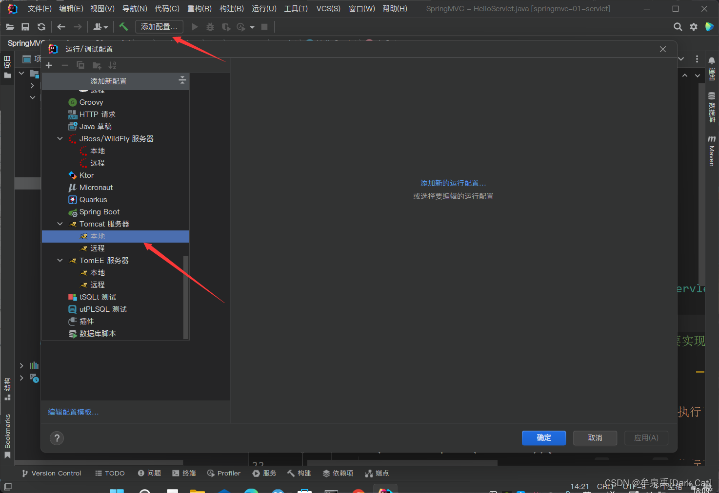Select HTTP 请求 configuration type
The height and width of the screenshot is (493, 719).
pos(115,114)
